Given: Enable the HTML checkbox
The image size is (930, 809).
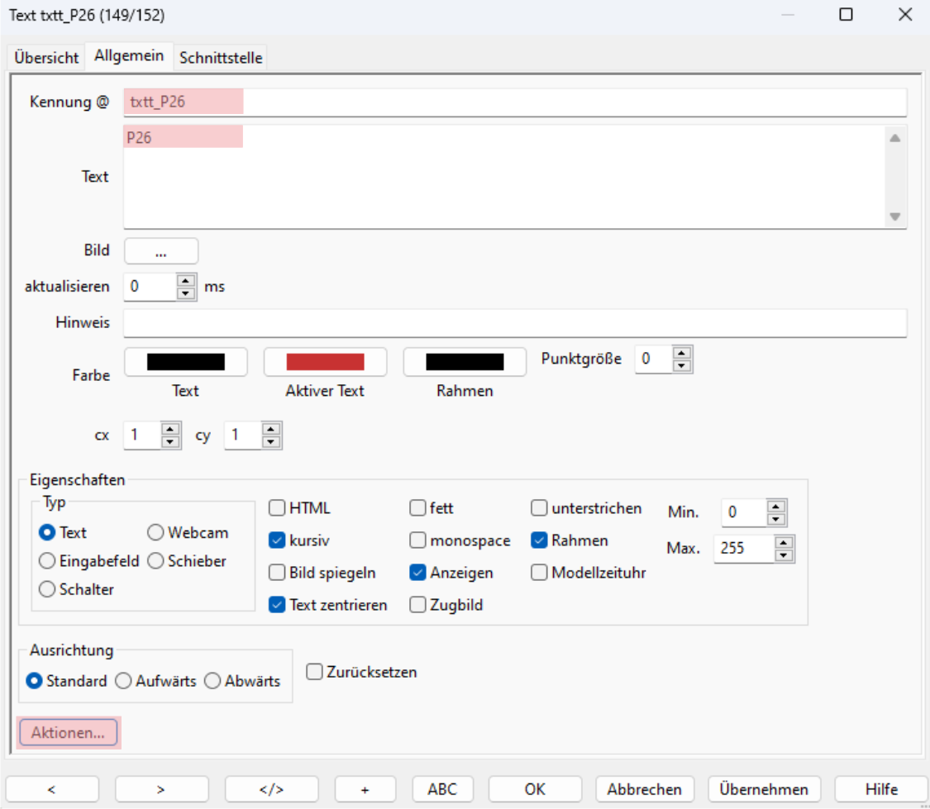Looking at the screenshot, I should (278, 508).
